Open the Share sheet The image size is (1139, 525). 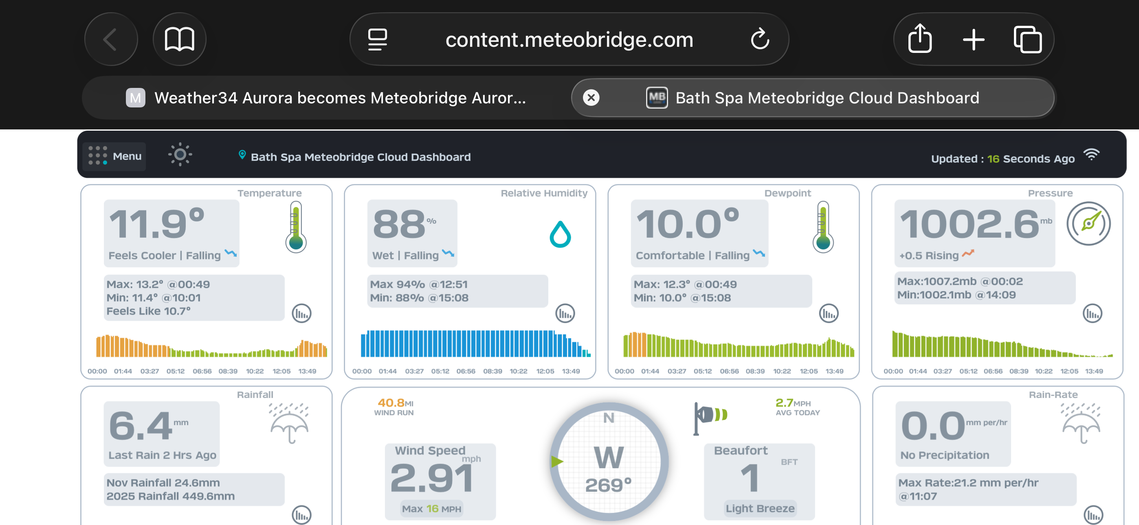click(920, 40)
